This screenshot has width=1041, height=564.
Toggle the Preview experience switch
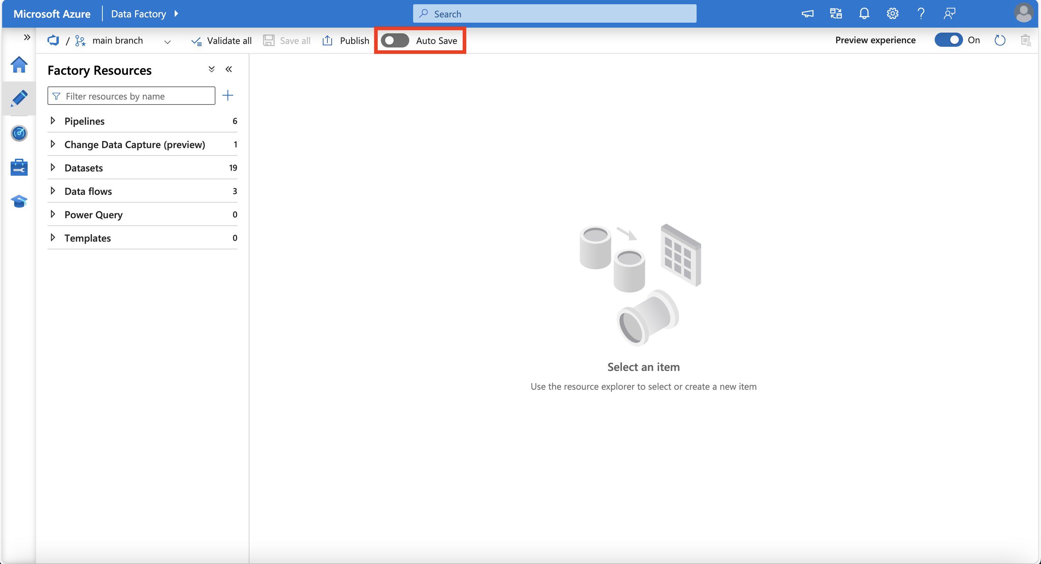[948, 40]
